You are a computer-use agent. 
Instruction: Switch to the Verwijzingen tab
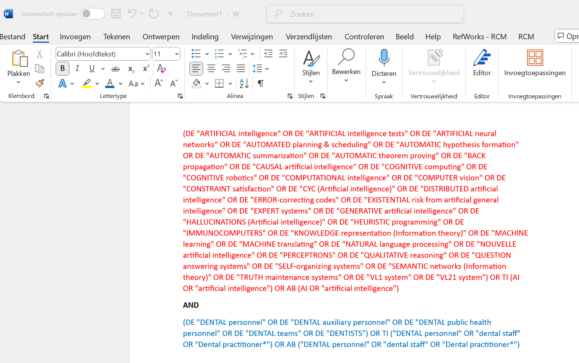252,37
